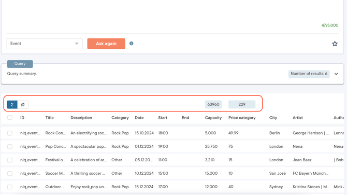Mark query as favorite with star icon
347x195 pixels.
tap(335, 44)
